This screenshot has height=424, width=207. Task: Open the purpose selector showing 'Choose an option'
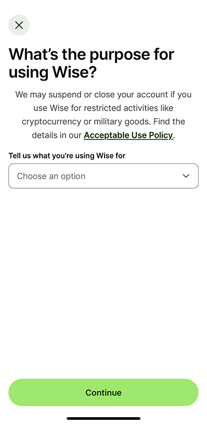[x=103, y=176]
